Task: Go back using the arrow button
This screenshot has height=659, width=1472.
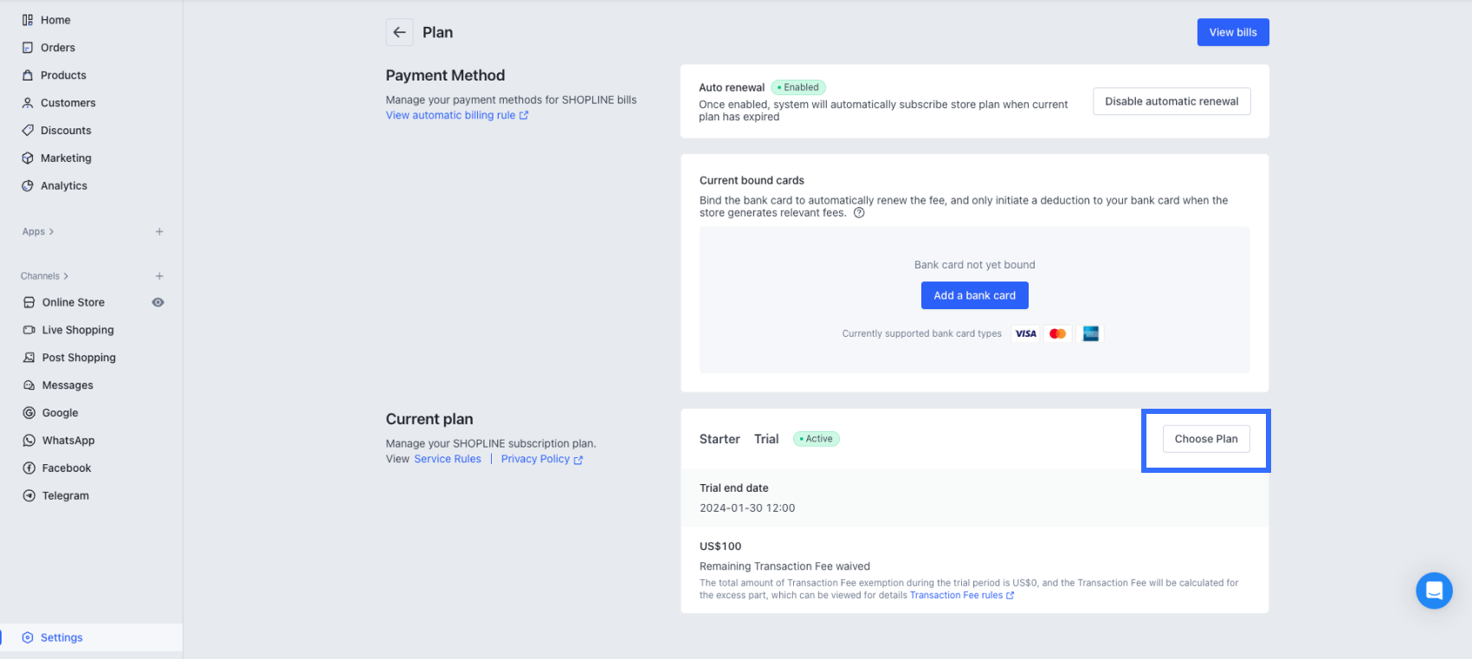Action: click(399, 32)
